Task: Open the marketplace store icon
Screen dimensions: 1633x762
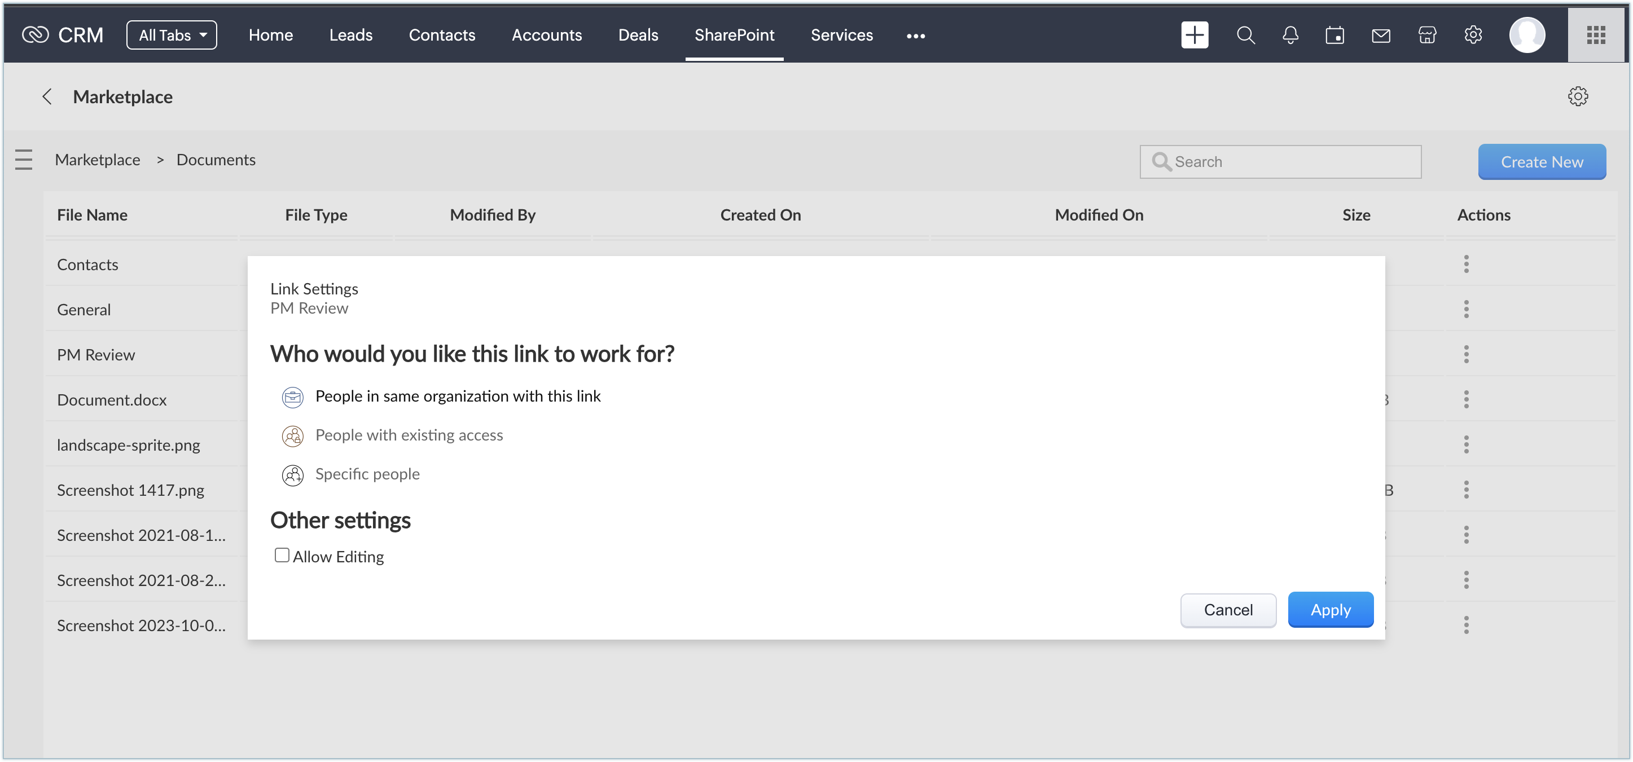Action: pos(1427,35)
